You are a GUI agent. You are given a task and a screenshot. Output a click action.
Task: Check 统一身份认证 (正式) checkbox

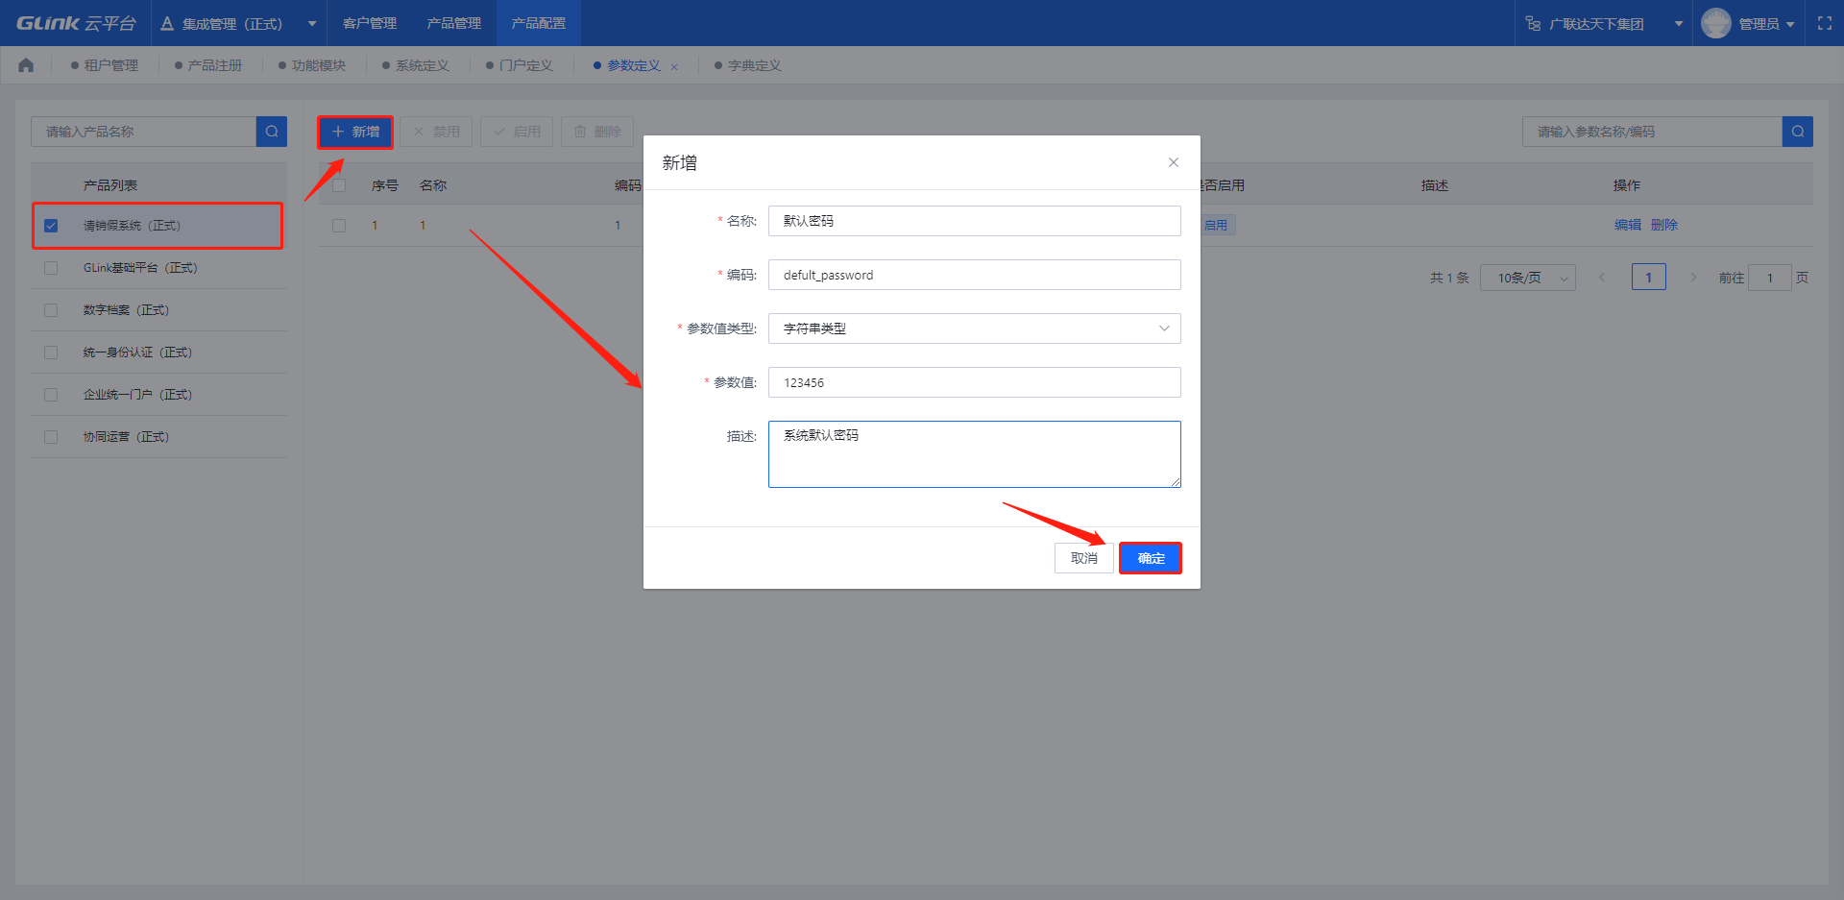coord(51,353)
